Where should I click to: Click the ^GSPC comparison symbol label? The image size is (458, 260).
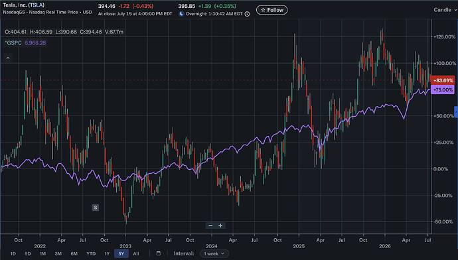(x=13, y=43)
